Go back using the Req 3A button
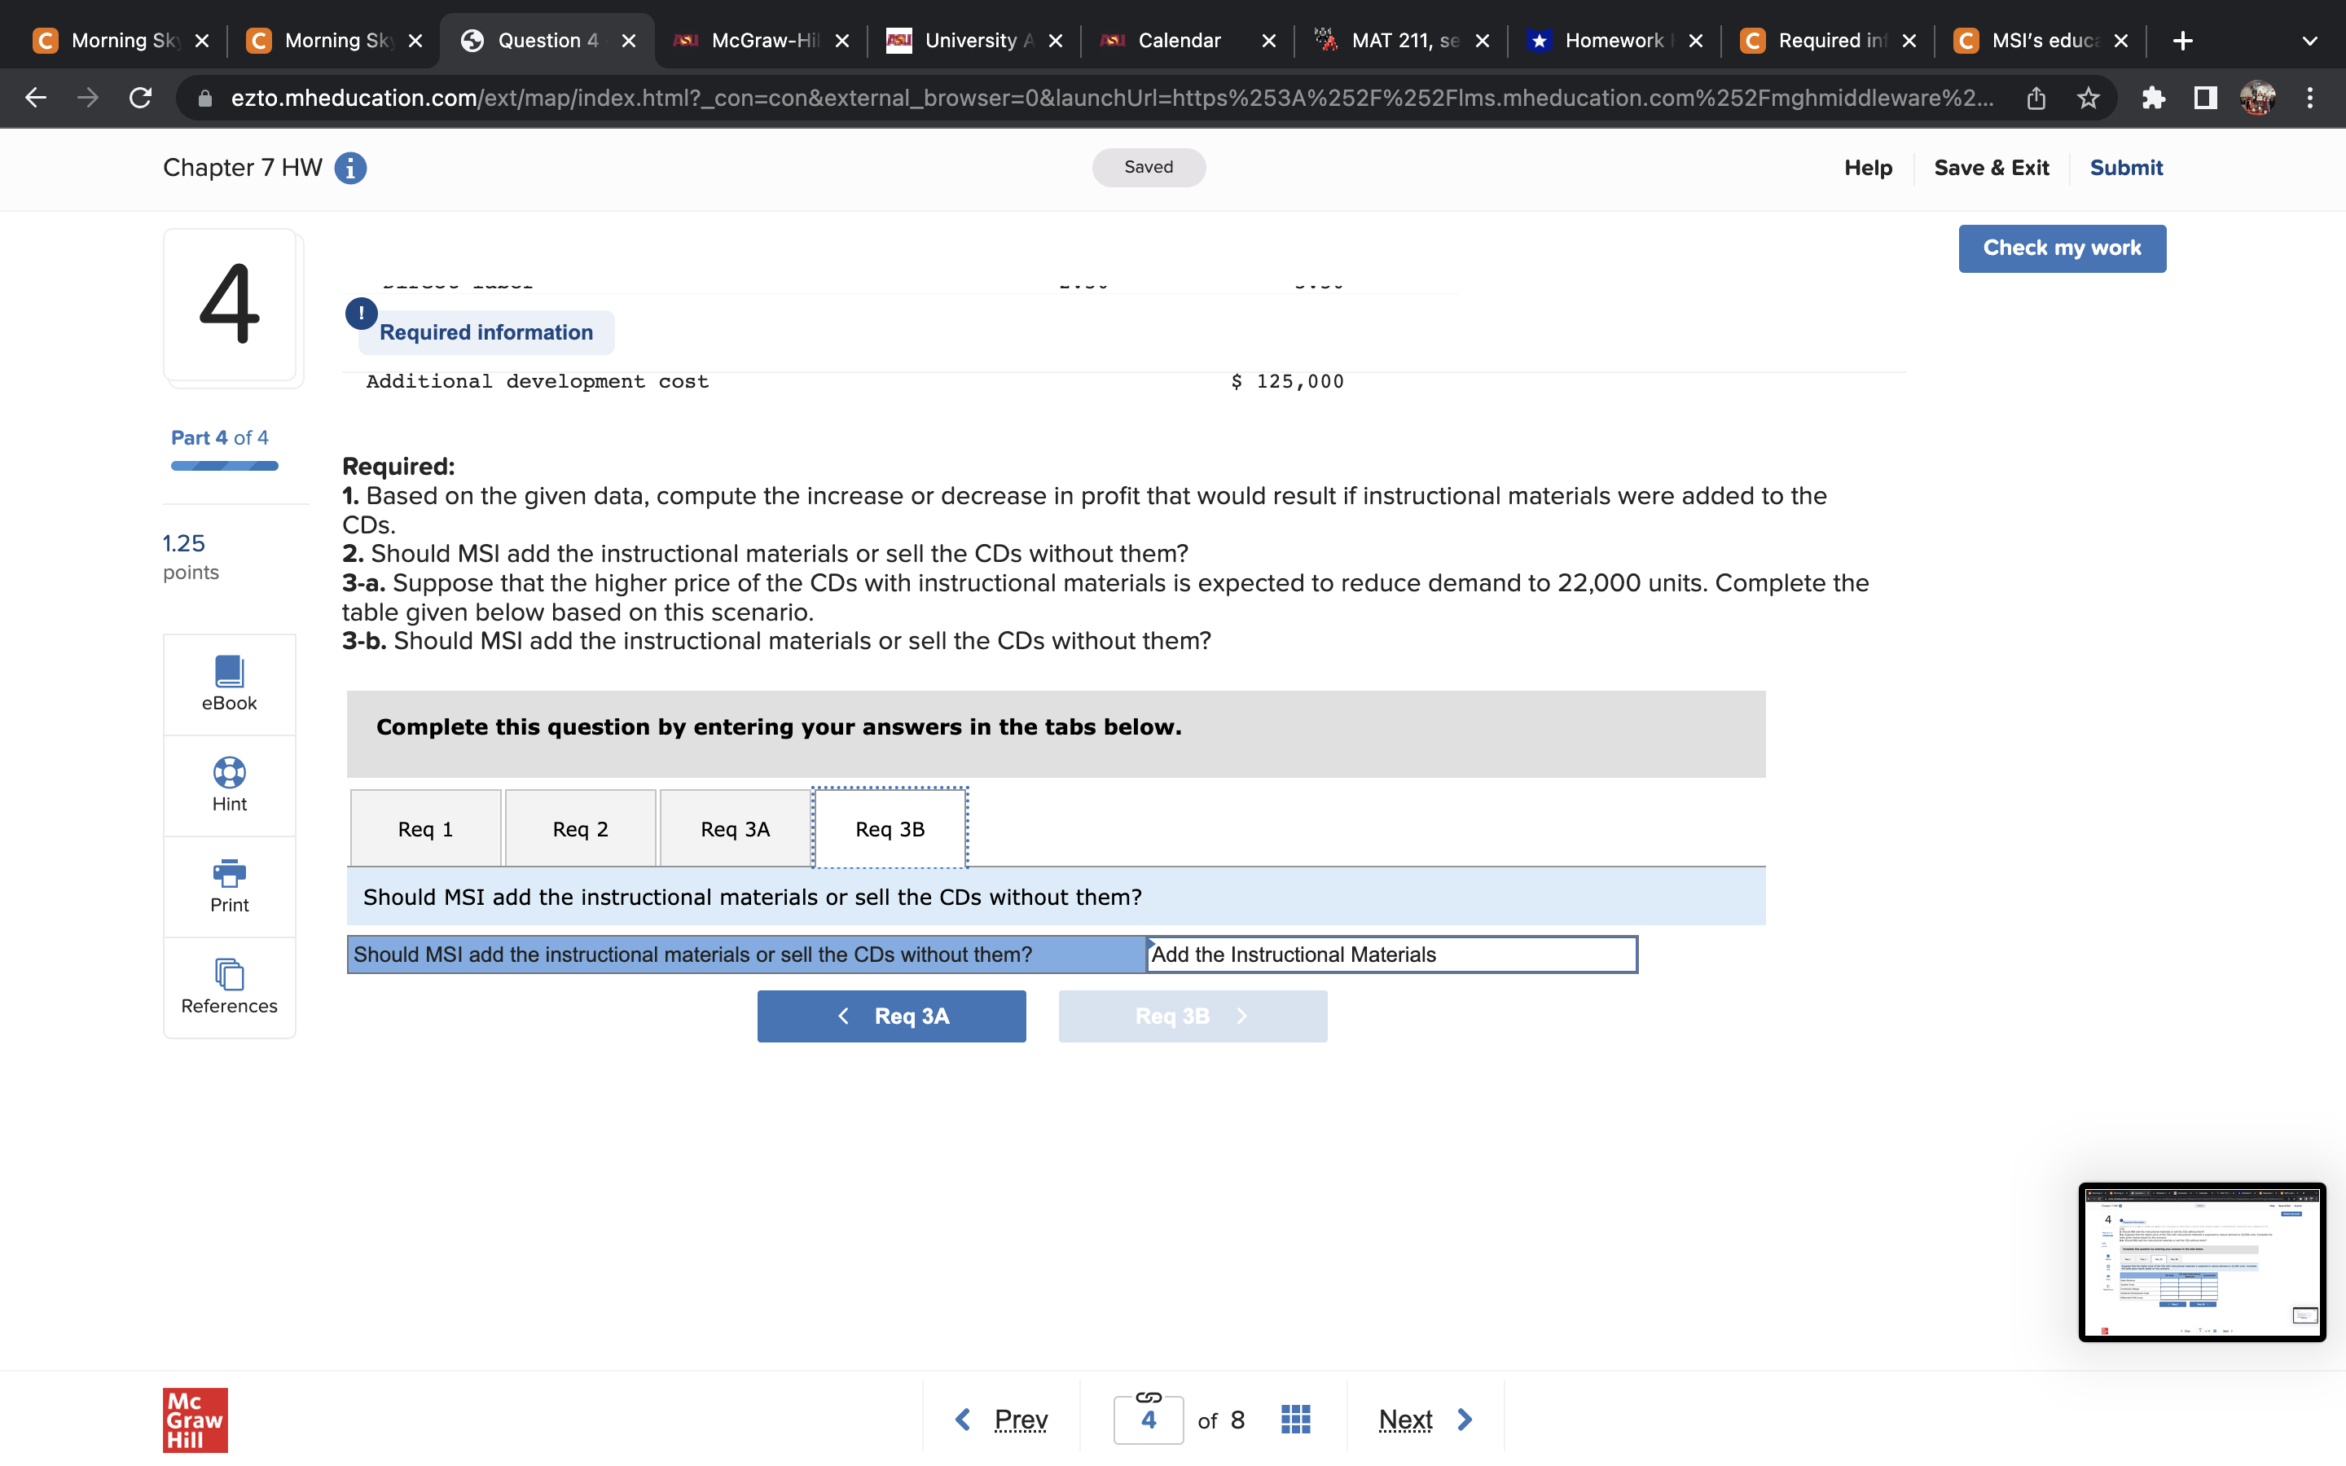Viewport: 2346px width, 1466px height. (x=891, y=1015)
